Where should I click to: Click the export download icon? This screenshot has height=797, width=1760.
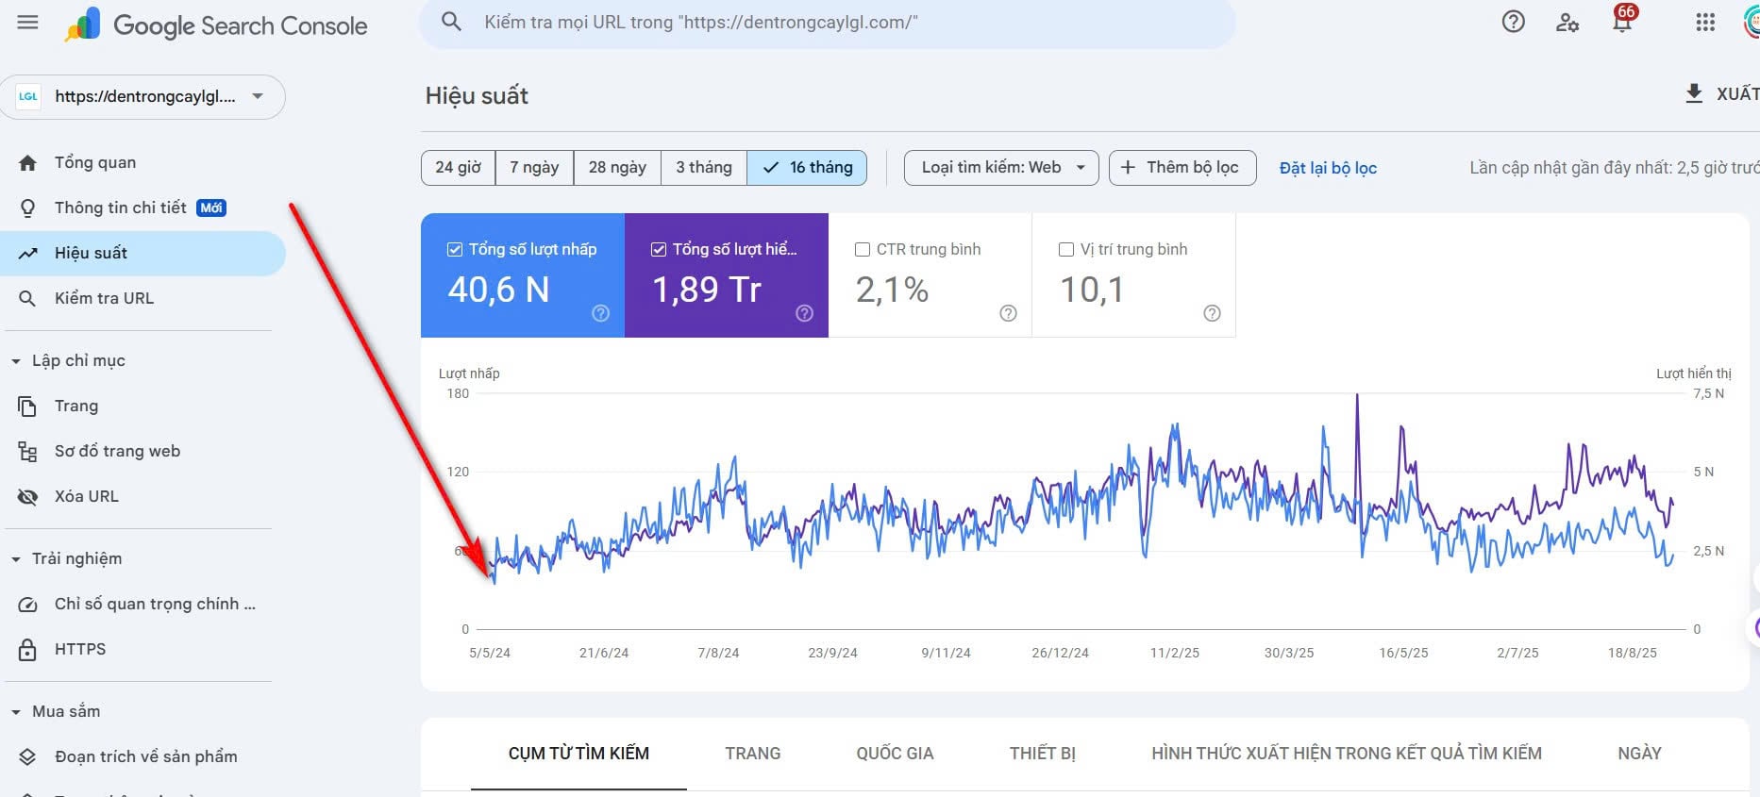[1694, 93]
